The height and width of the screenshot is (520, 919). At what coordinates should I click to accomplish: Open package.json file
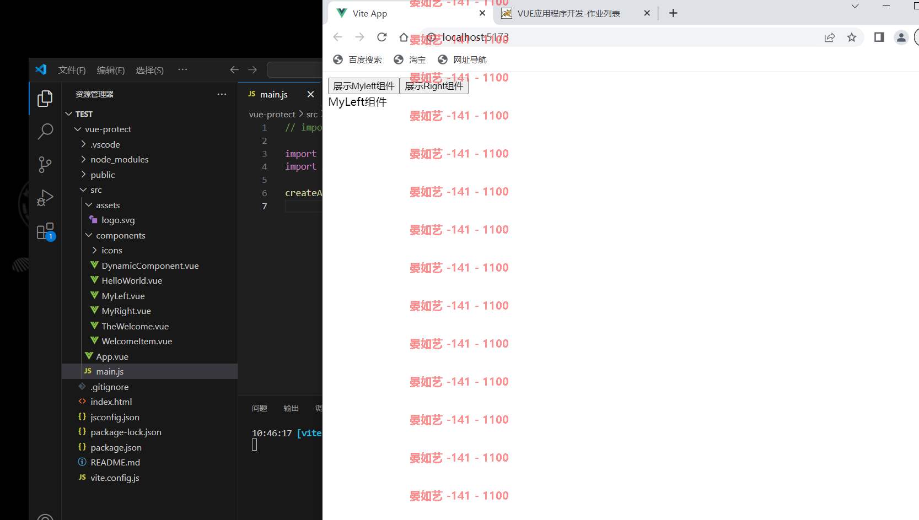(x=149, y=447)
